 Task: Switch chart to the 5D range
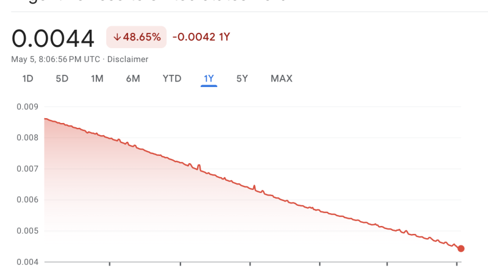coord(62,79)
